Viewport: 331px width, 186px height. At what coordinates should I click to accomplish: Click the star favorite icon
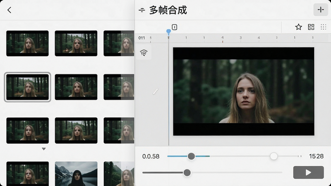[x=298, y=27]
